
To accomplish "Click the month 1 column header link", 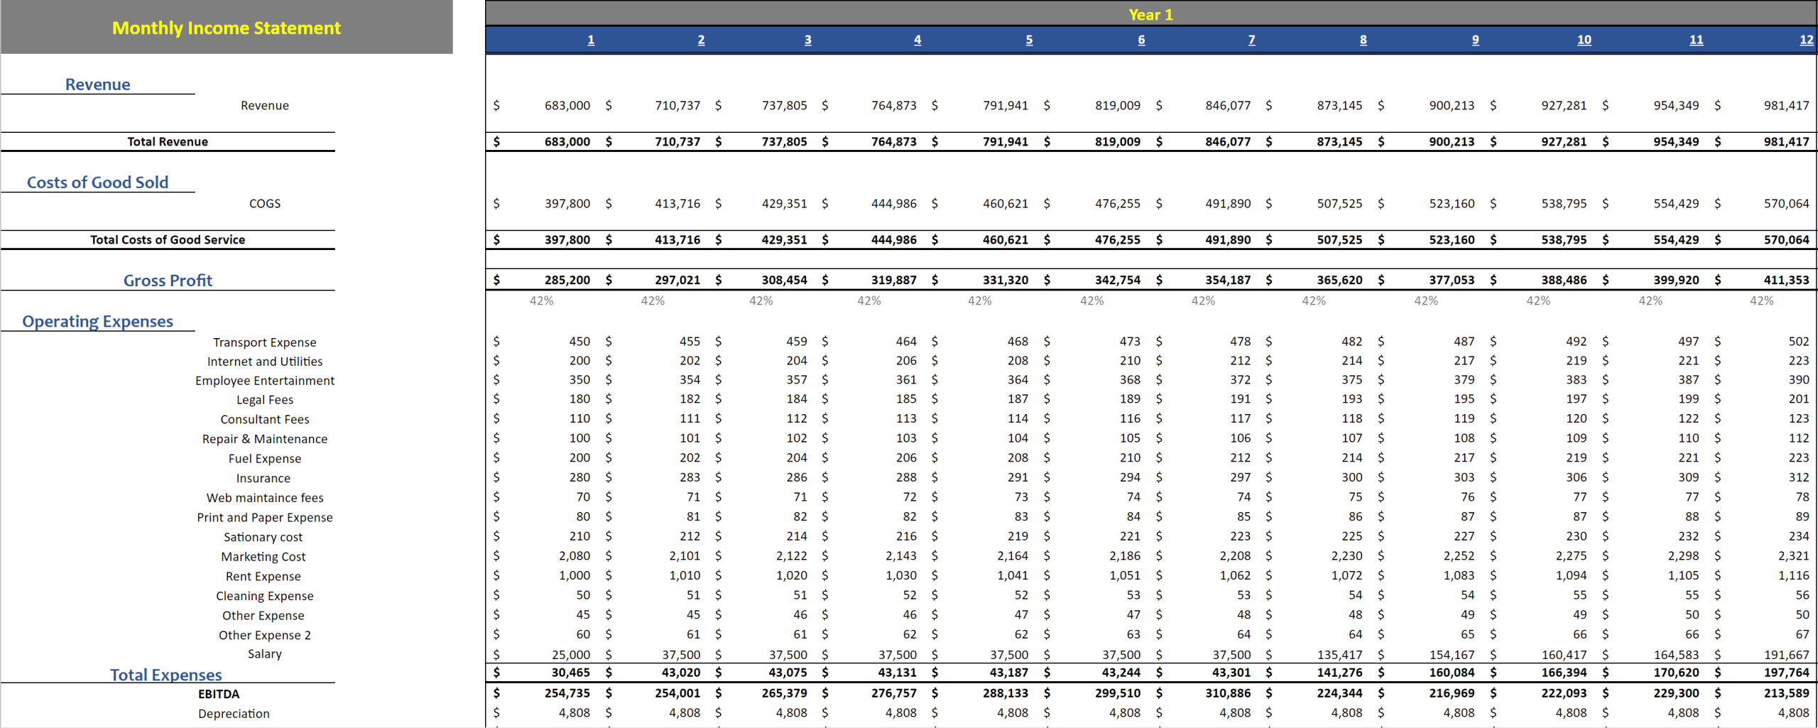I will tap(589, 40).
